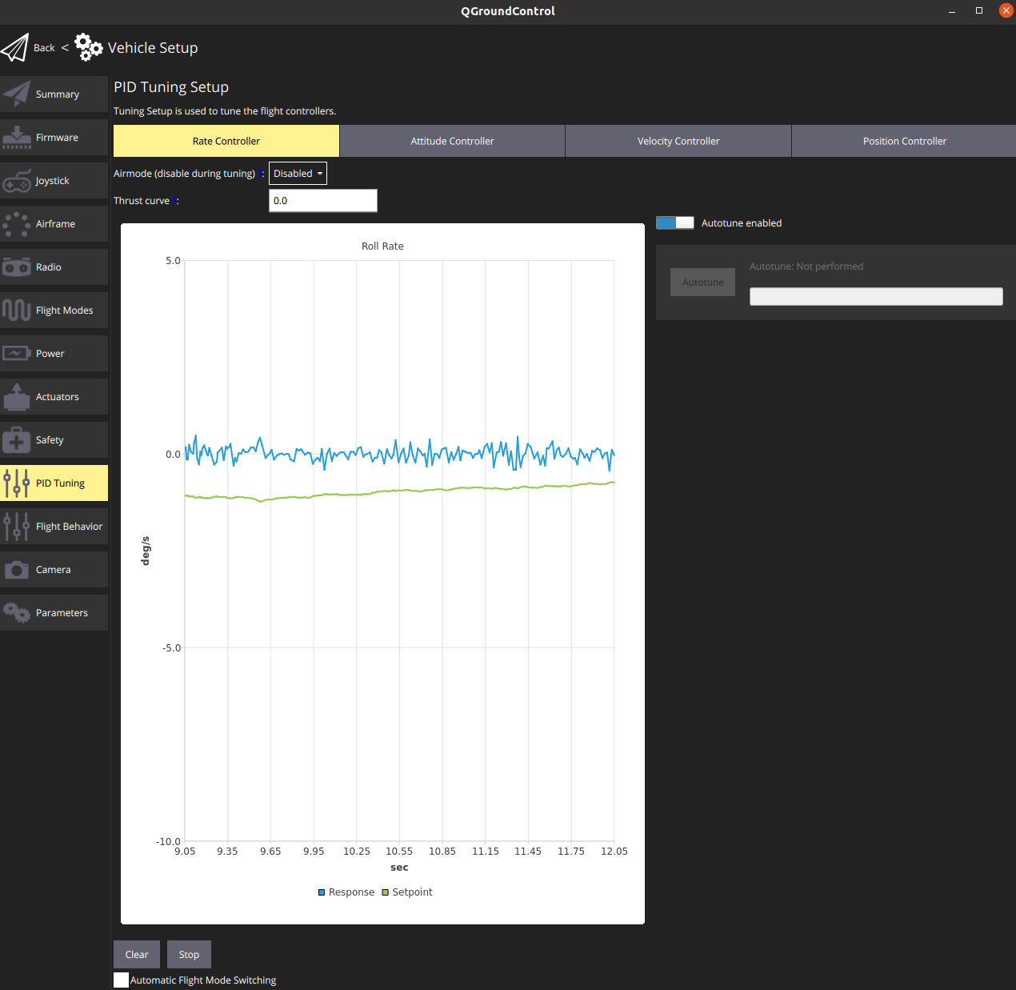The height and width of the screenshot is (990, 1016).
Task: Open the Firmware setup page
Action: coord(54,137)
